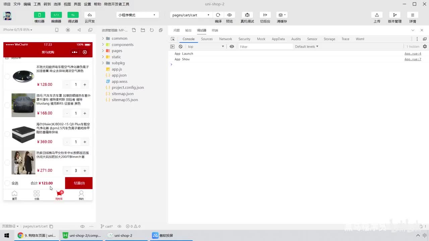This screenshot has width=429, height=241.
Task: Select the ¥271.00 down vest item radio
Action: pyautogui.click(x=7, y=162)
